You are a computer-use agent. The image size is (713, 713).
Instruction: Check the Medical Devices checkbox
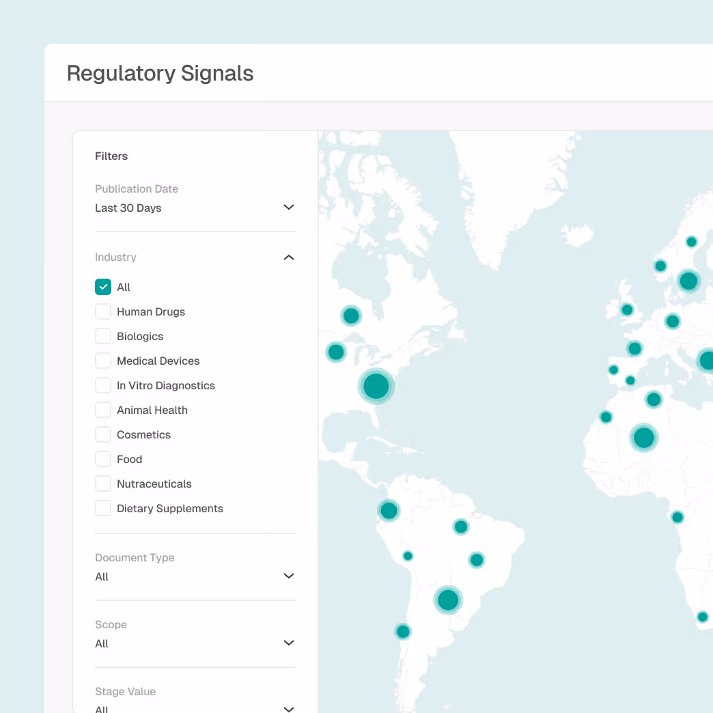click(x=103, y=361)
